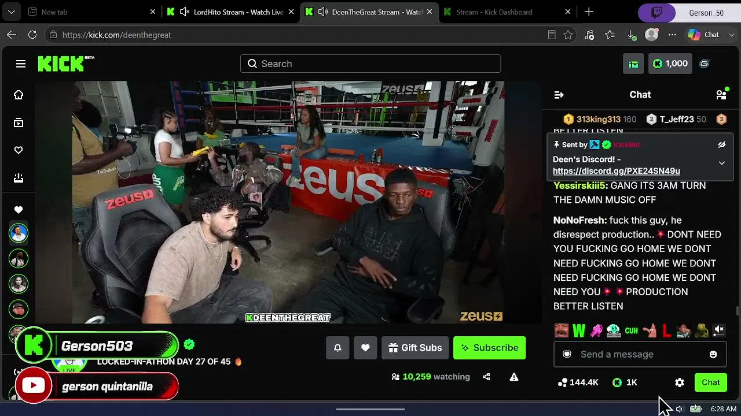Pick the Patrick emote
This screenshot has height=416, width=741.
[x=649, y=330]
